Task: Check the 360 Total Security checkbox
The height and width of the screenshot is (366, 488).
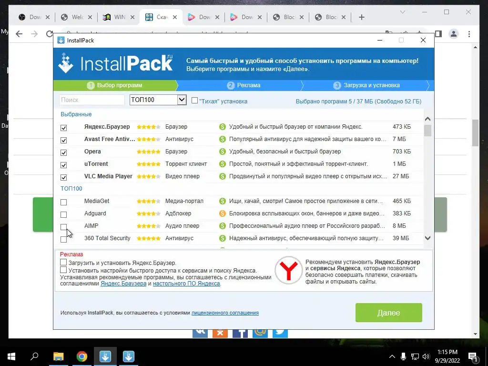Action: pos(63,239)
